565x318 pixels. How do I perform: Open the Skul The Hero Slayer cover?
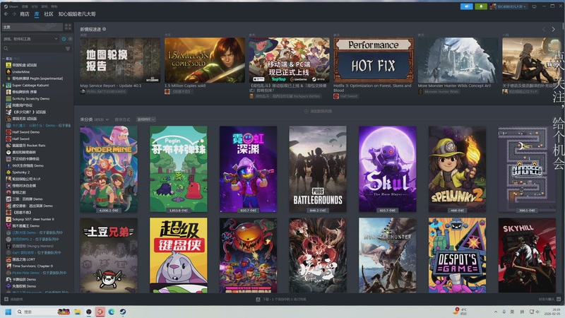coord(387,169)
